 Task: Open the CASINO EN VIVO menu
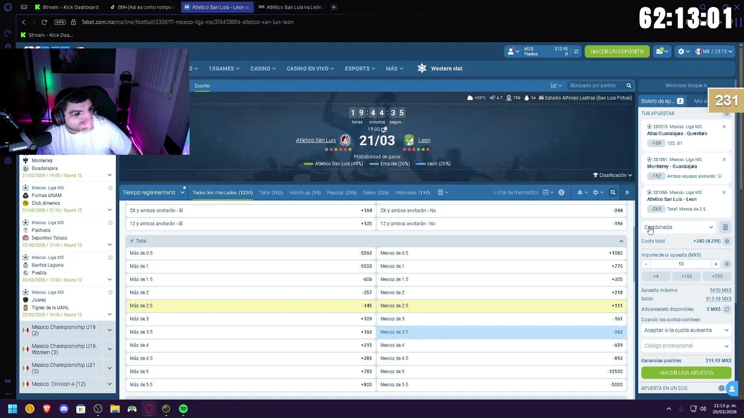tap(310, 69)
